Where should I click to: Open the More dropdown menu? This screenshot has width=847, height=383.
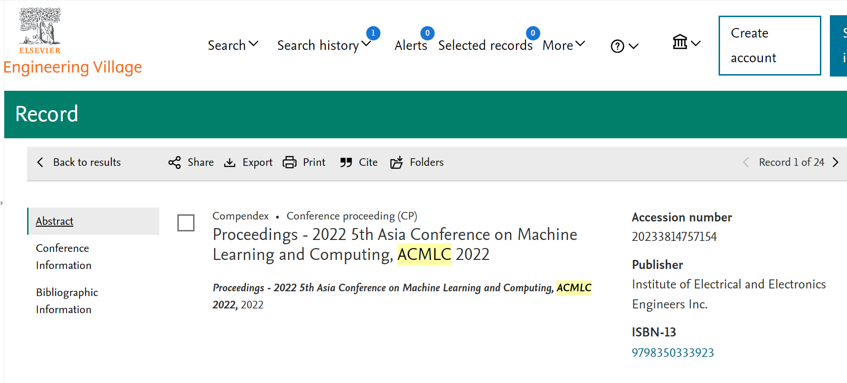[563, 45]
